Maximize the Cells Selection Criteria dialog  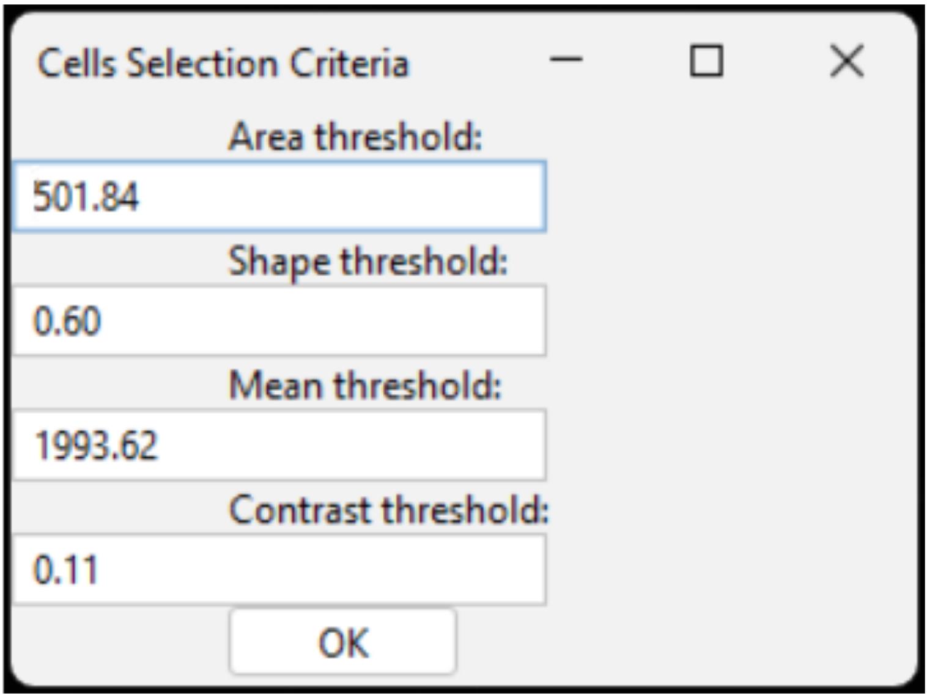(x=706, y=61)
